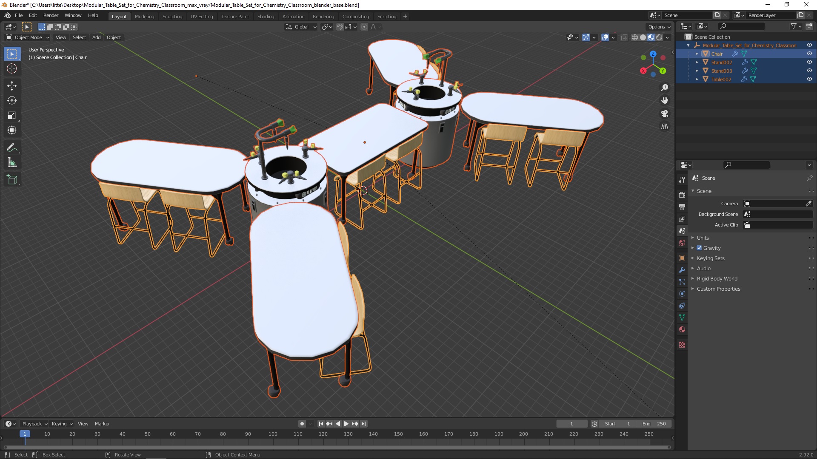817x459 pixels.
Task: Select the Add Cube tool
Action: [12, 180]
